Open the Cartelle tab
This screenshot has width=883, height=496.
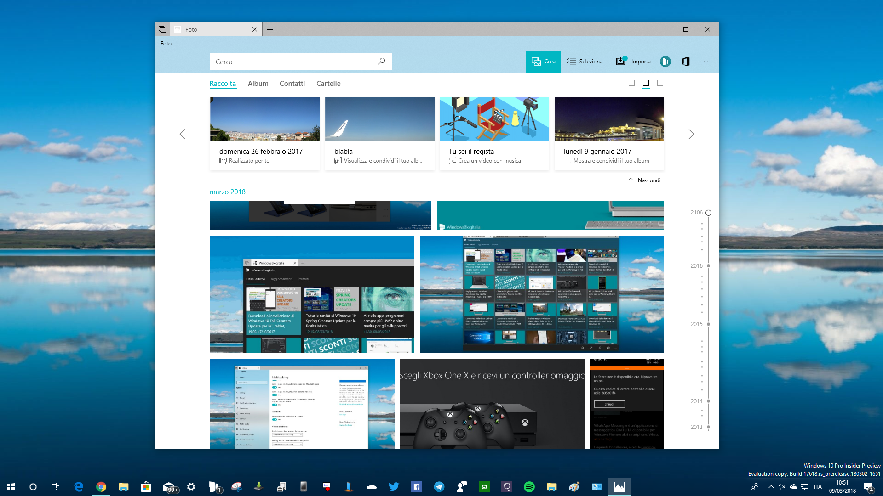[x=328, y=84]
